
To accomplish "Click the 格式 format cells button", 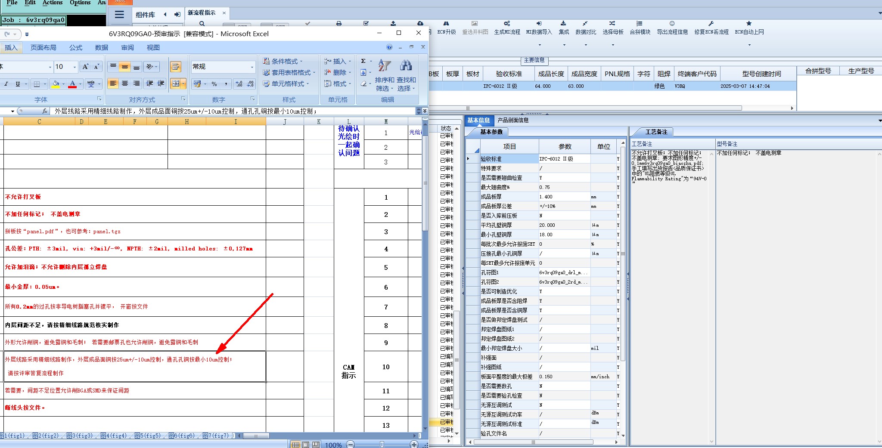I will click(x=338, y=83).
